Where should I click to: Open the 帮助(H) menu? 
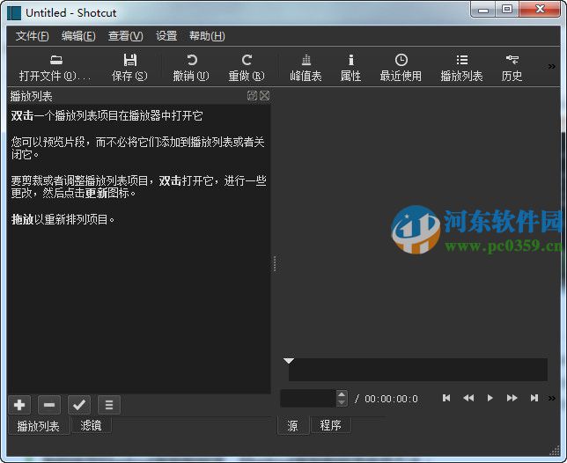pyautogui.click(x=207, y=36)
